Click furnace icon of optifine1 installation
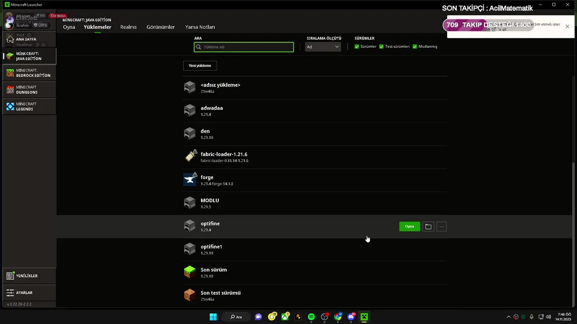The width and height of the screenshot is (577, 324). click(190, 249)
